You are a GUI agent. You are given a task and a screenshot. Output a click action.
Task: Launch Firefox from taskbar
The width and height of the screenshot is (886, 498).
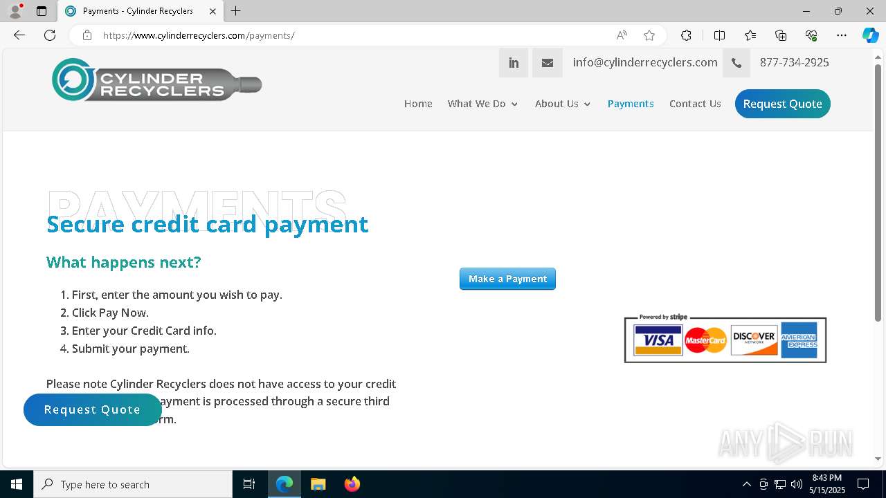pos(352,484)
